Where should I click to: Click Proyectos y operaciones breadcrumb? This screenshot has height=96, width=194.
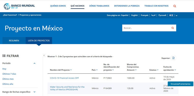tap(30, 15)
